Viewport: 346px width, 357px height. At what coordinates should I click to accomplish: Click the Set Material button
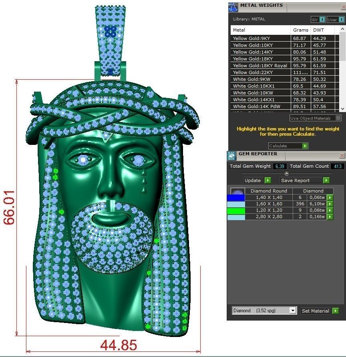[316, 311]
